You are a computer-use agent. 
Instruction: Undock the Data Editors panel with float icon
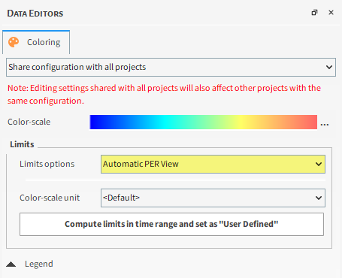[x=314, y=13]
